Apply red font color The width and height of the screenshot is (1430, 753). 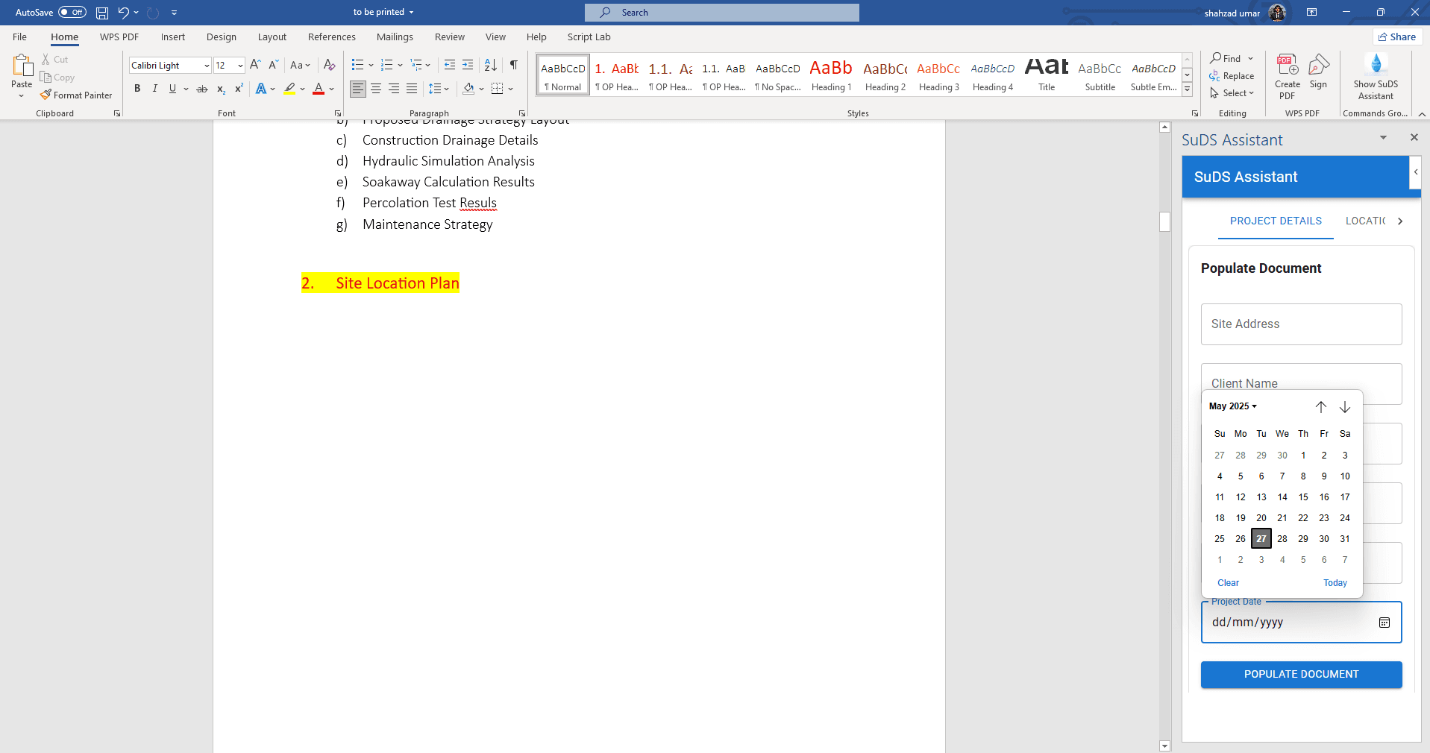click(319, 89)
